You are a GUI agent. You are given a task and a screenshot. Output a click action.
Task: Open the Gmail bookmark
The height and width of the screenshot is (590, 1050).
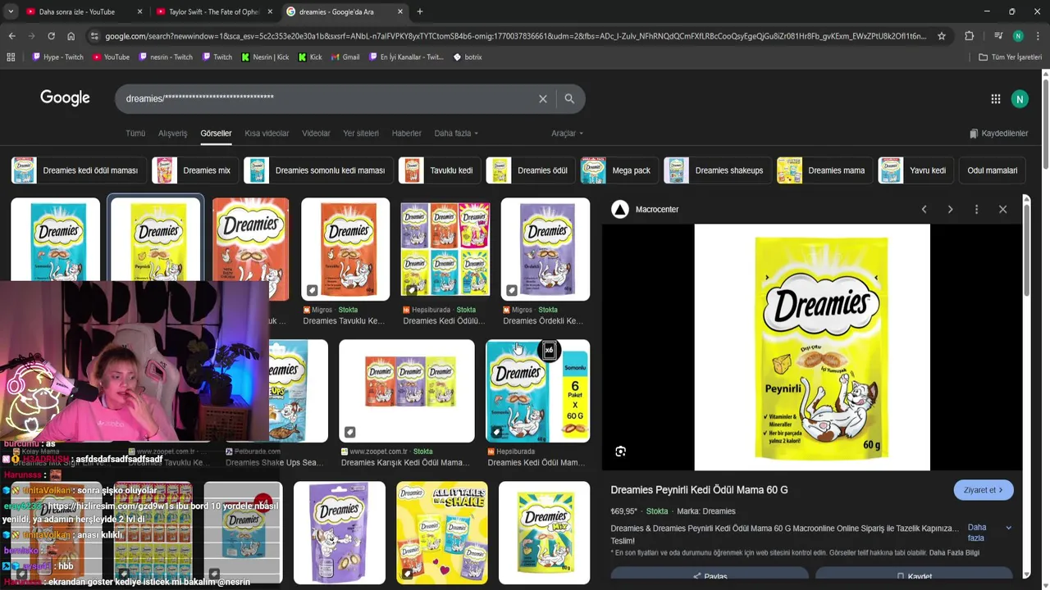(x=345, y=57)
